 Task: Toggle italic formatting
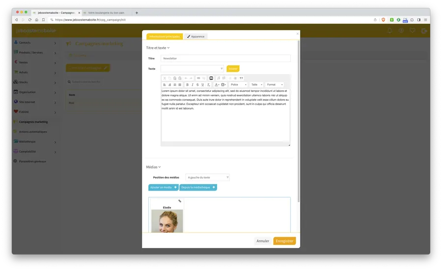(192, 84)
